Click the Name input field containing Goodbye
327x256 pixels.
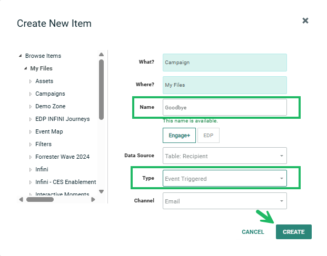click(224, 107)
